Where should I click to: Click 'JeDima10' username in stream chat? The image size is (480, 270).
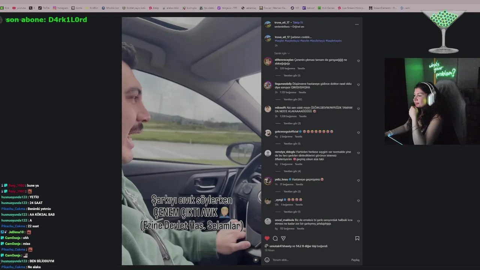16,232
